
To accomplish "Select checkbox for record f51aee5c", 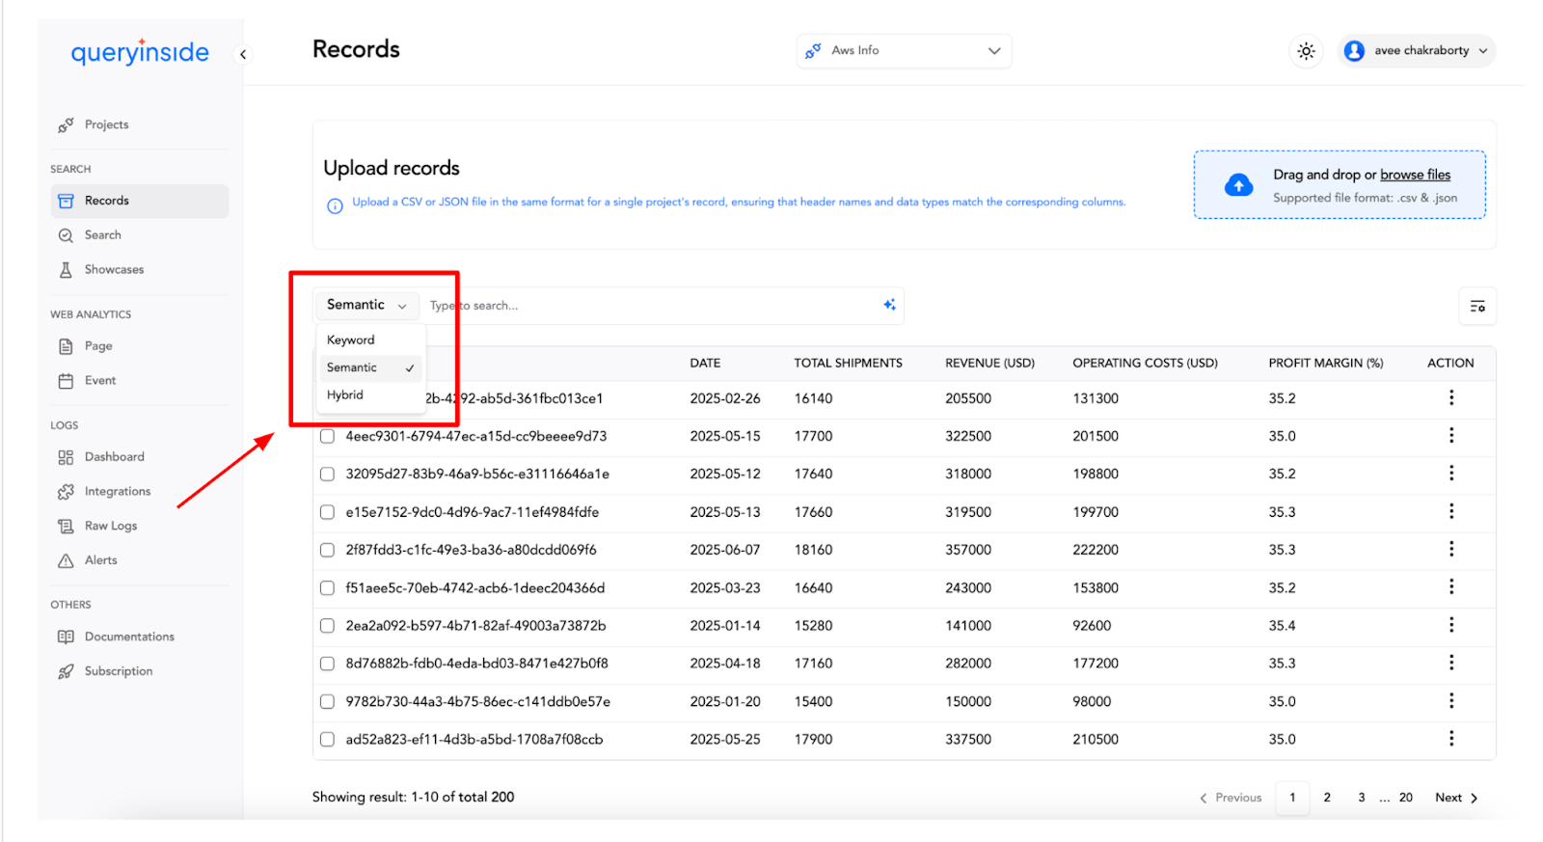I will click(327, 587).
